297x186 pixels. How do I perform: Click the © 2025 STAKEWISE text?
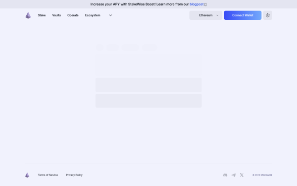coord(262,175)
